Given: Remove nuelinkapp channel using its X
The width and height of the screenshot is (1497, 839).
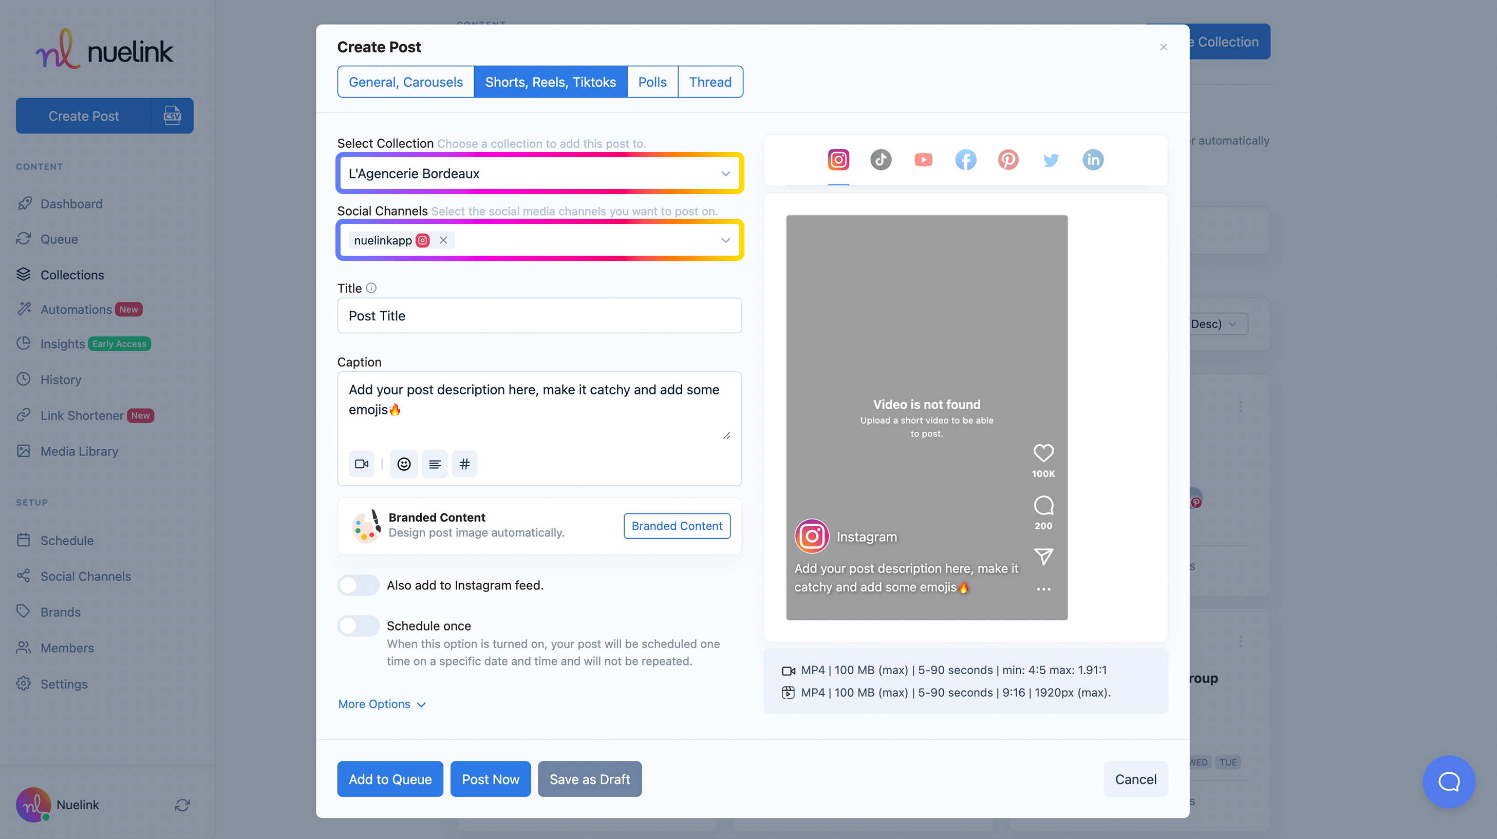Looking at the screenshot, I should (x=443, y=240).
